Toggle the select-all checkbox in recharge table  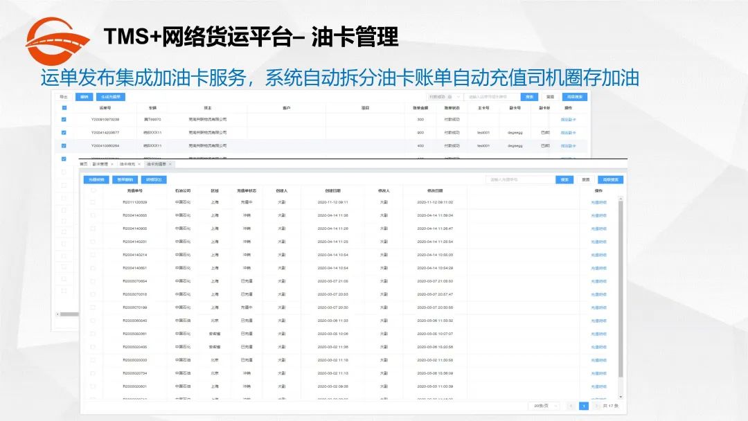click(92, 192)
